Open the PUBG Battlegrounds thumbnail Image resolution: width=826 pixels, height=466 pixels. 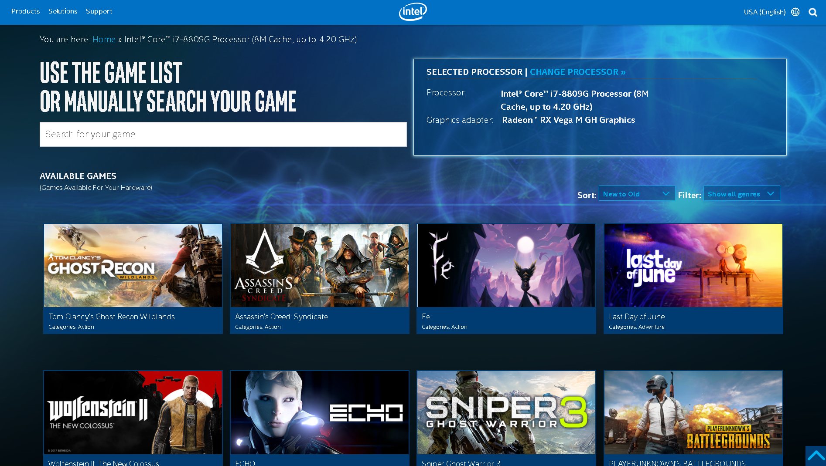click(x=693, y=412)
